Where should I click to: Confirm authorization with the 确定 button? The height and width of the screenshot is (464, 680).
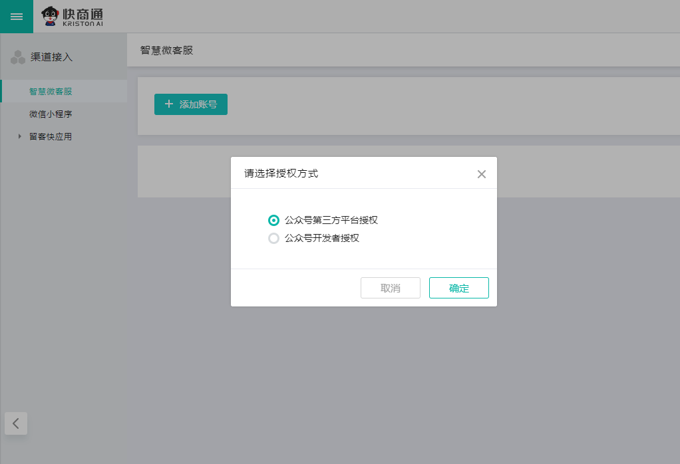click(458, 287)
